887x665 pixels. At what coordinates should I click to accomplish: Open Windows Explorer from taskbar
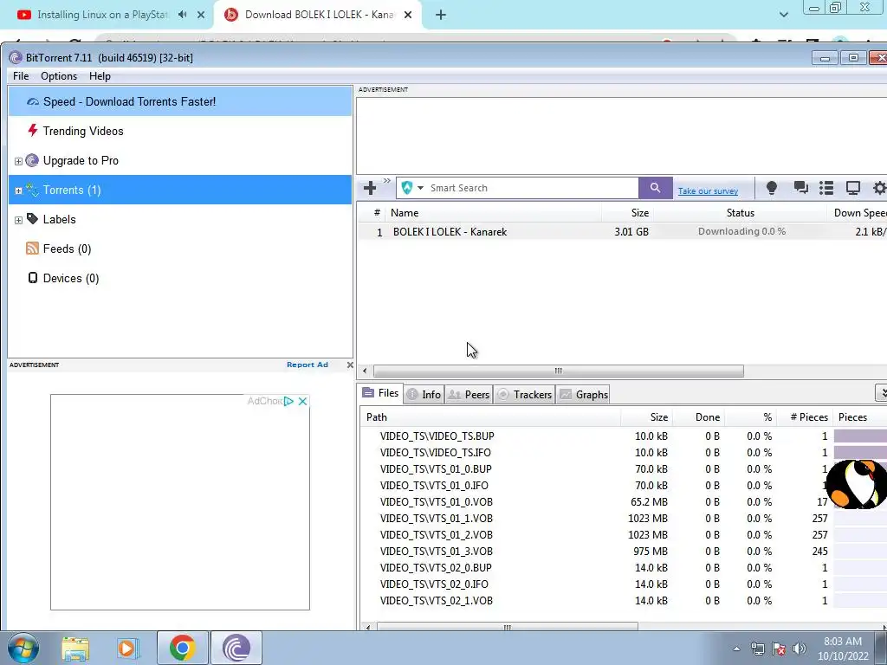tap(75, 649)
